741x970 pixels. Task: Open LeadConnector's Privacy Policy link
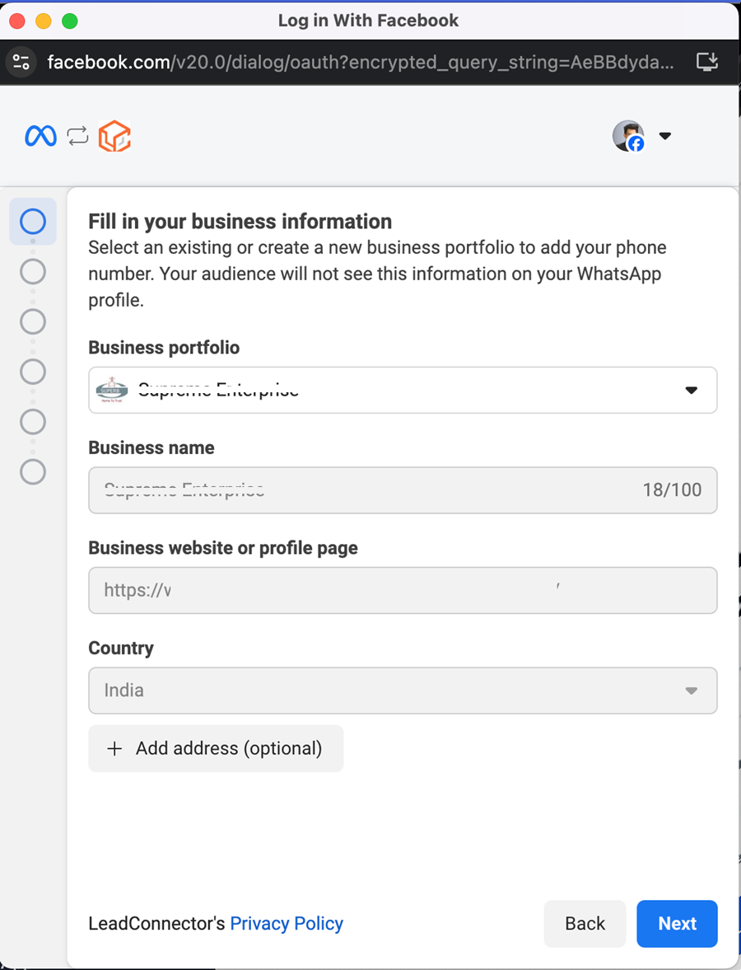287,924
